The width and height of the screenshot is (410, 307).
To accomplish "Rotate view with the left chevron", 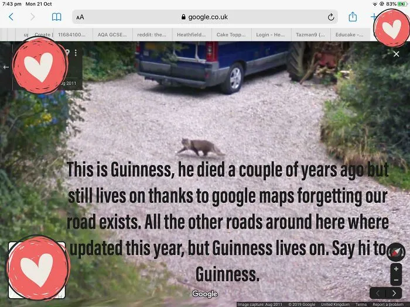I will (x=378, y=293).
